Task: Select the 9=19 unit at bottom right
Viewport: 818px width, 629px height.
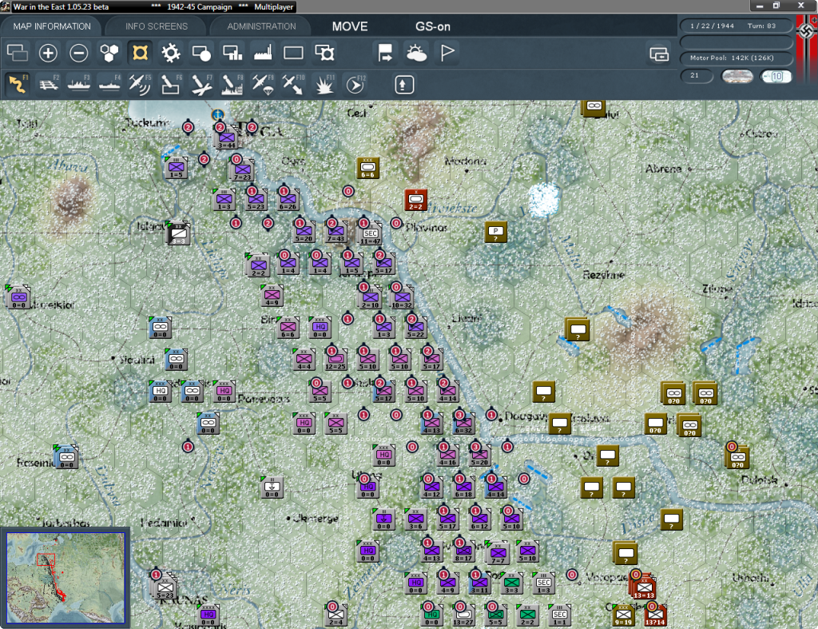Action: click(623, 615)
